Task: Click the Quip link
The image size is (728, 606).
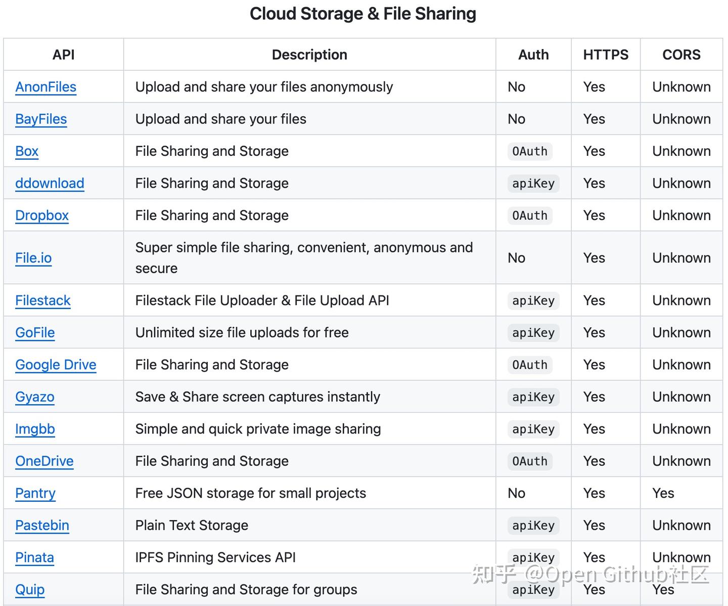Action: [30, 590]
